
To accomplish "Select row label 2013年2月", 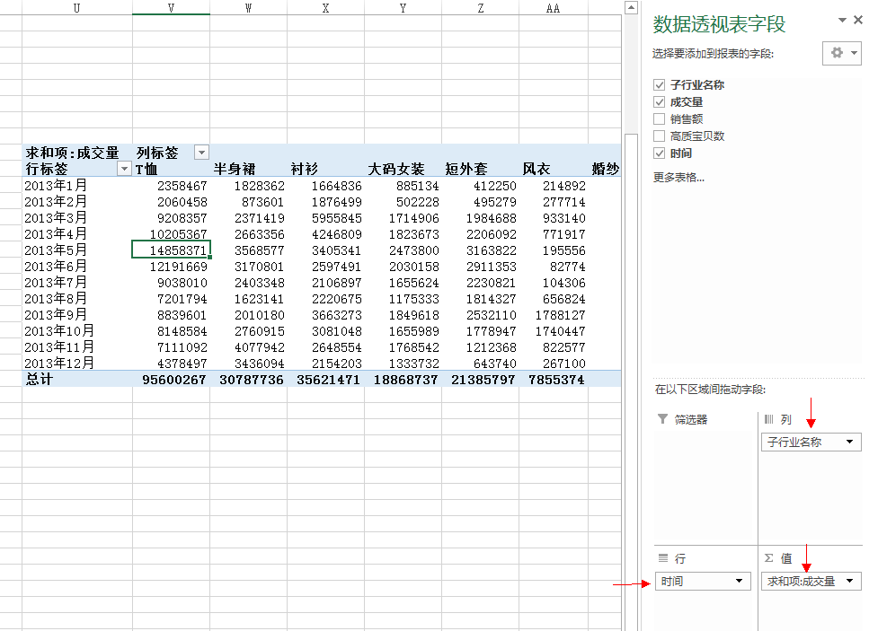I will 77,201.
